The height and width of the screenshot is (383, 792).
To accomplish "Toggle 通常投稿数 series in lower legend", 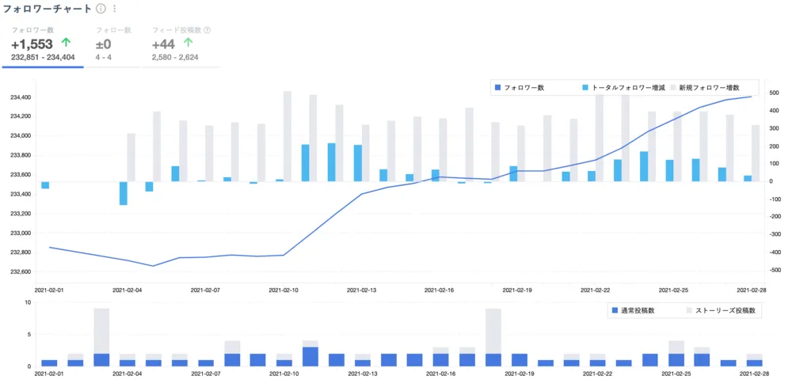I will click(642, 311).
